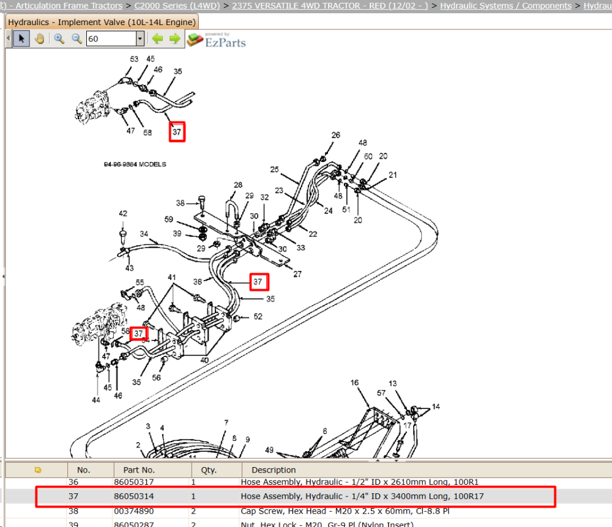
Task: Click callout 38 in the diagram
Action: coord(180,203)
